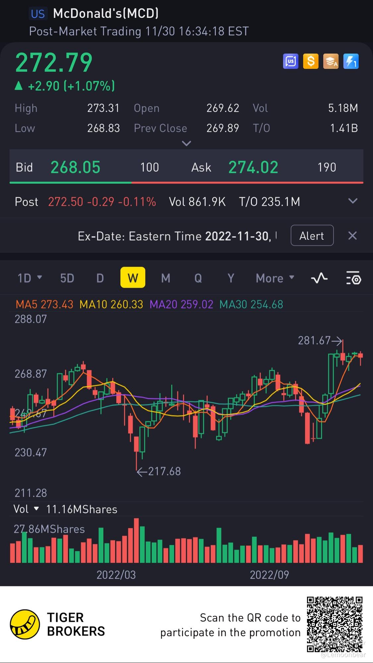Open the chart settings icon
This screenshot has height=663, width=373.
tap(353, 278)
